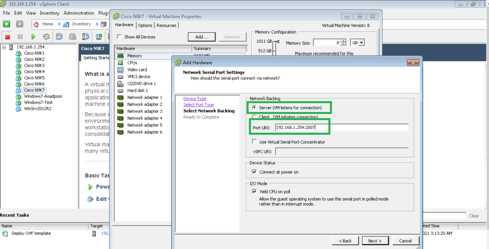Click the red Power Off toolbar button
The width and height of the screenshot is (489, 249).
coord(8,37)
